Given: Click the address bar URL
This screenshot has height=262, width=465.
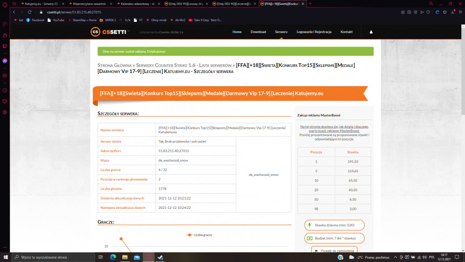Looking at the screenshot, I should (x=74, y=12).
